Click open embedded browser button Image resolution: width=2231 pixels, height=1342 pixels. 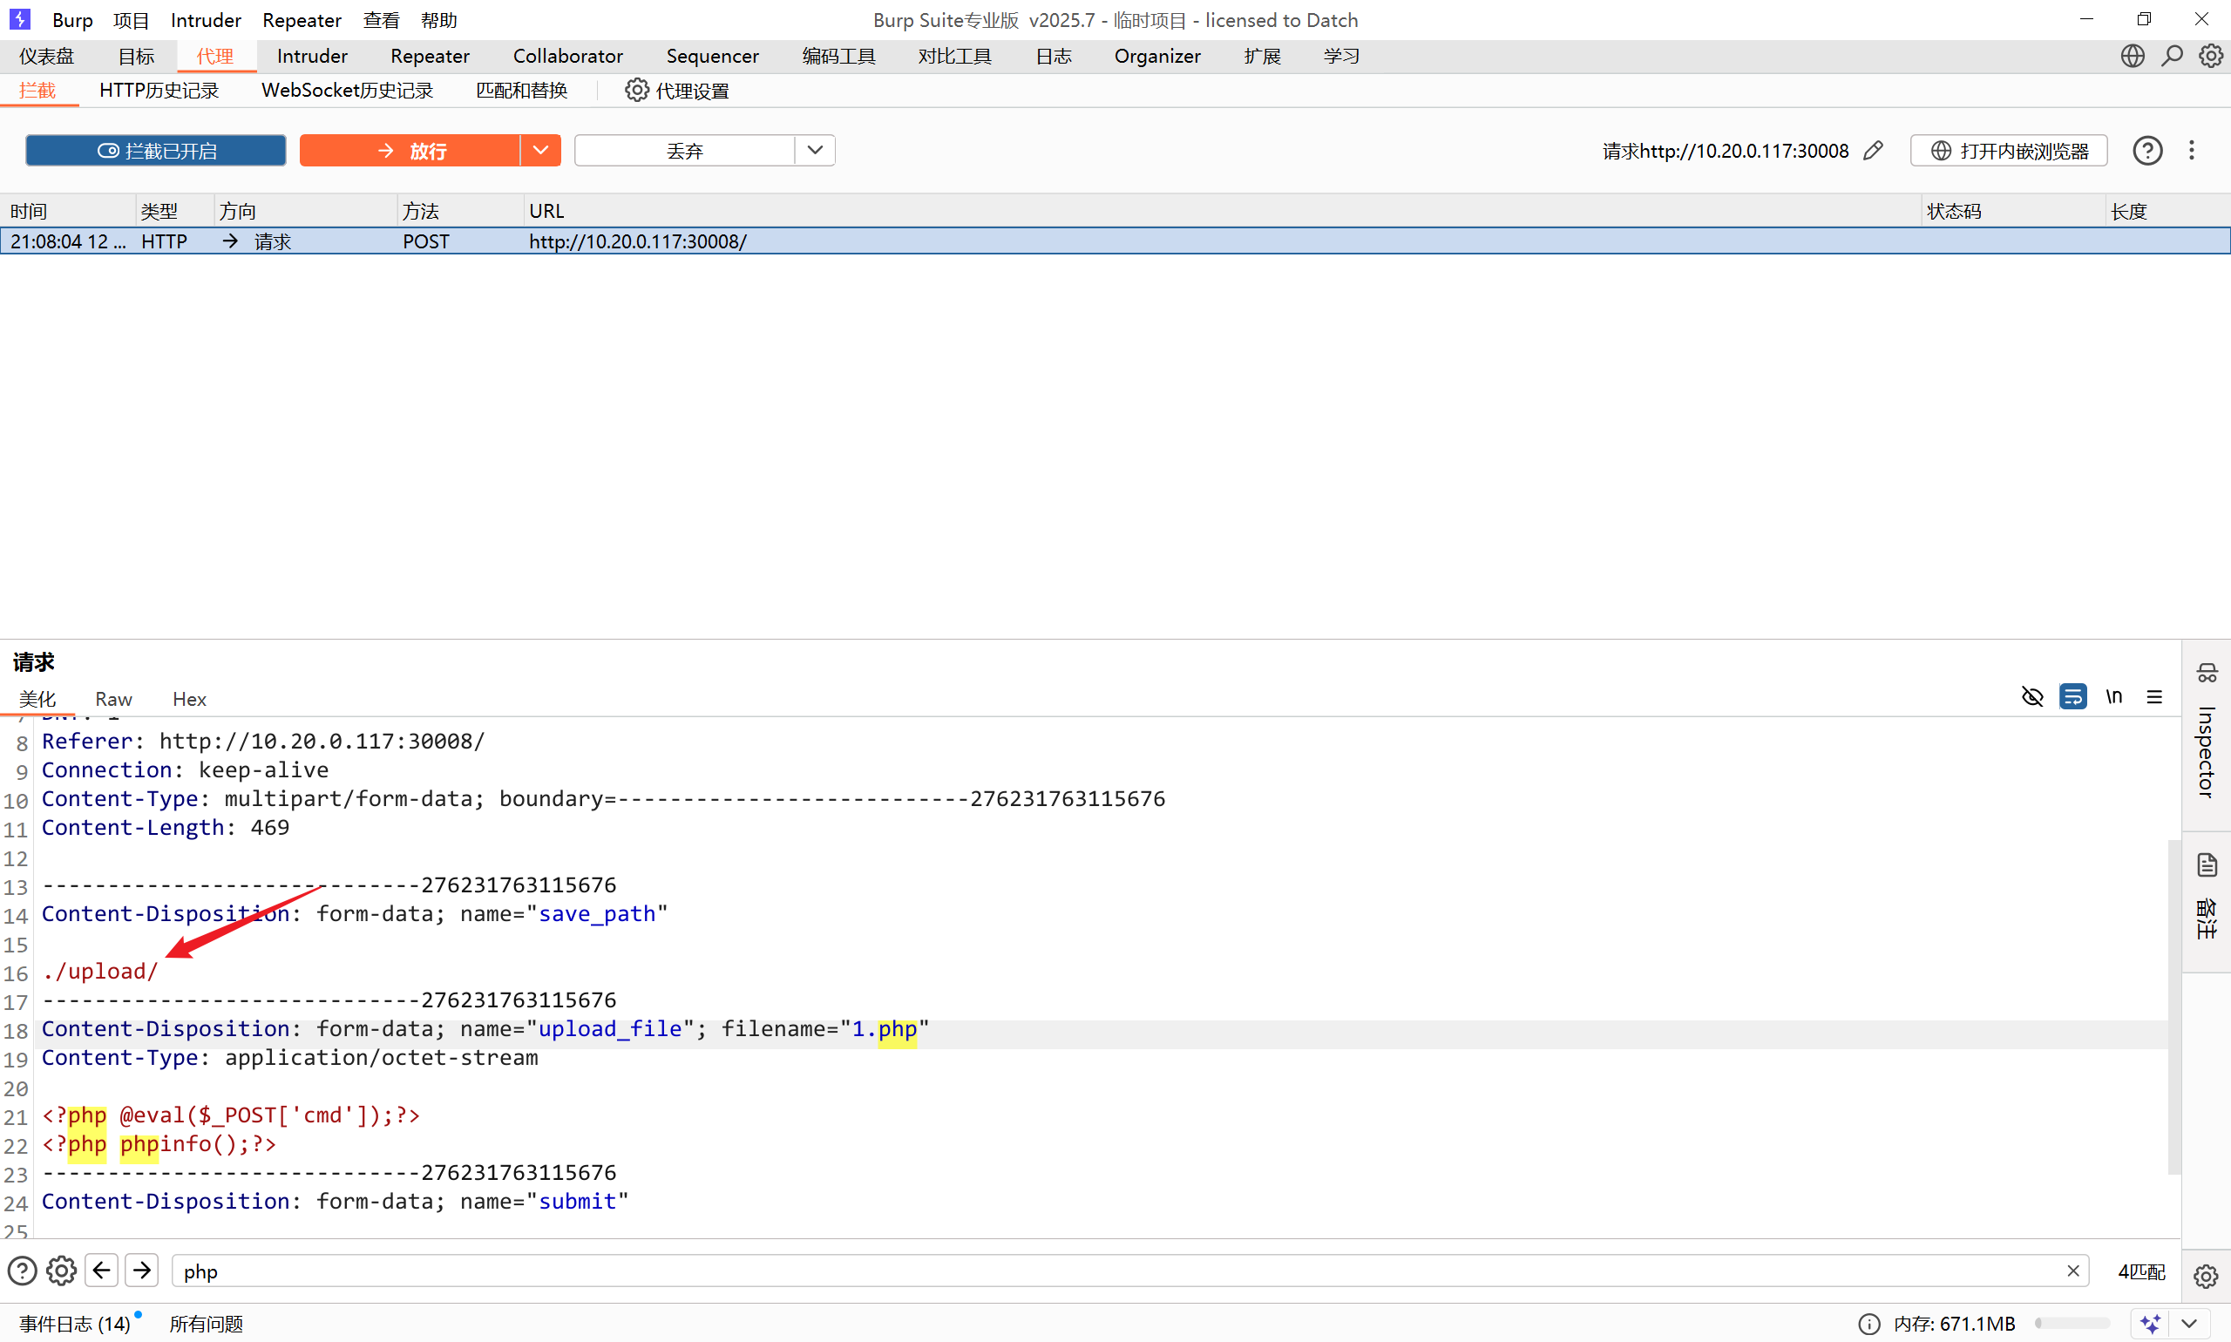2009,150
